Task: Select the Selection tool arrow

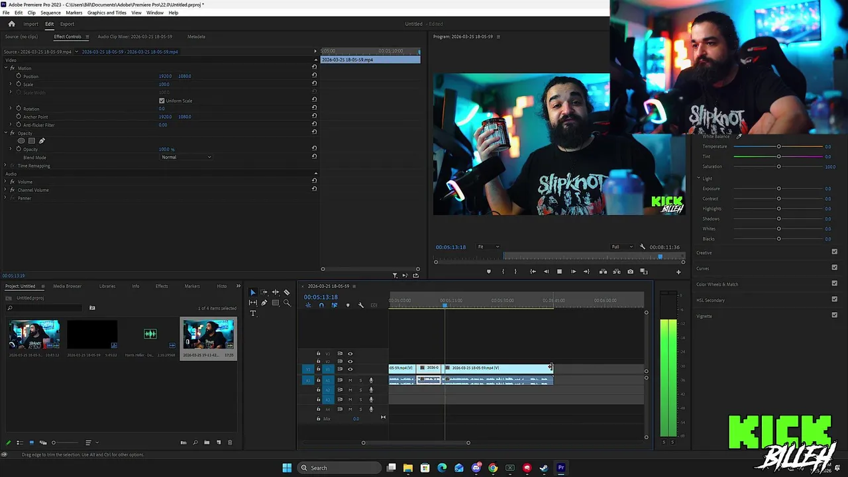Action: pyautogui.click(x=252, y=292)
